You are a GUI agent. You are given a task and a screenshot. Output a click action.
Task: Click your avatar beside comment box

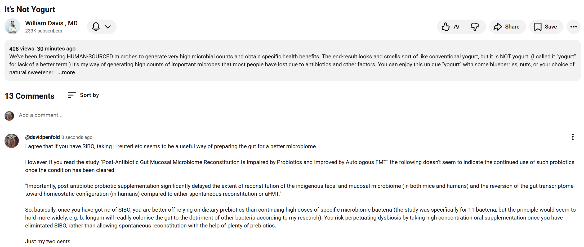point(9,116)
